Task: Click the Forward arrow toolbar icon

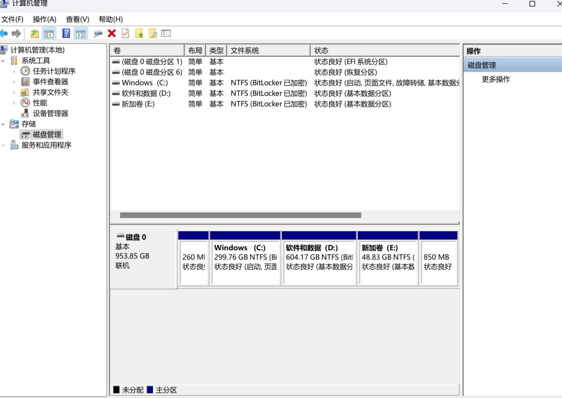Action: pos(16,34)
